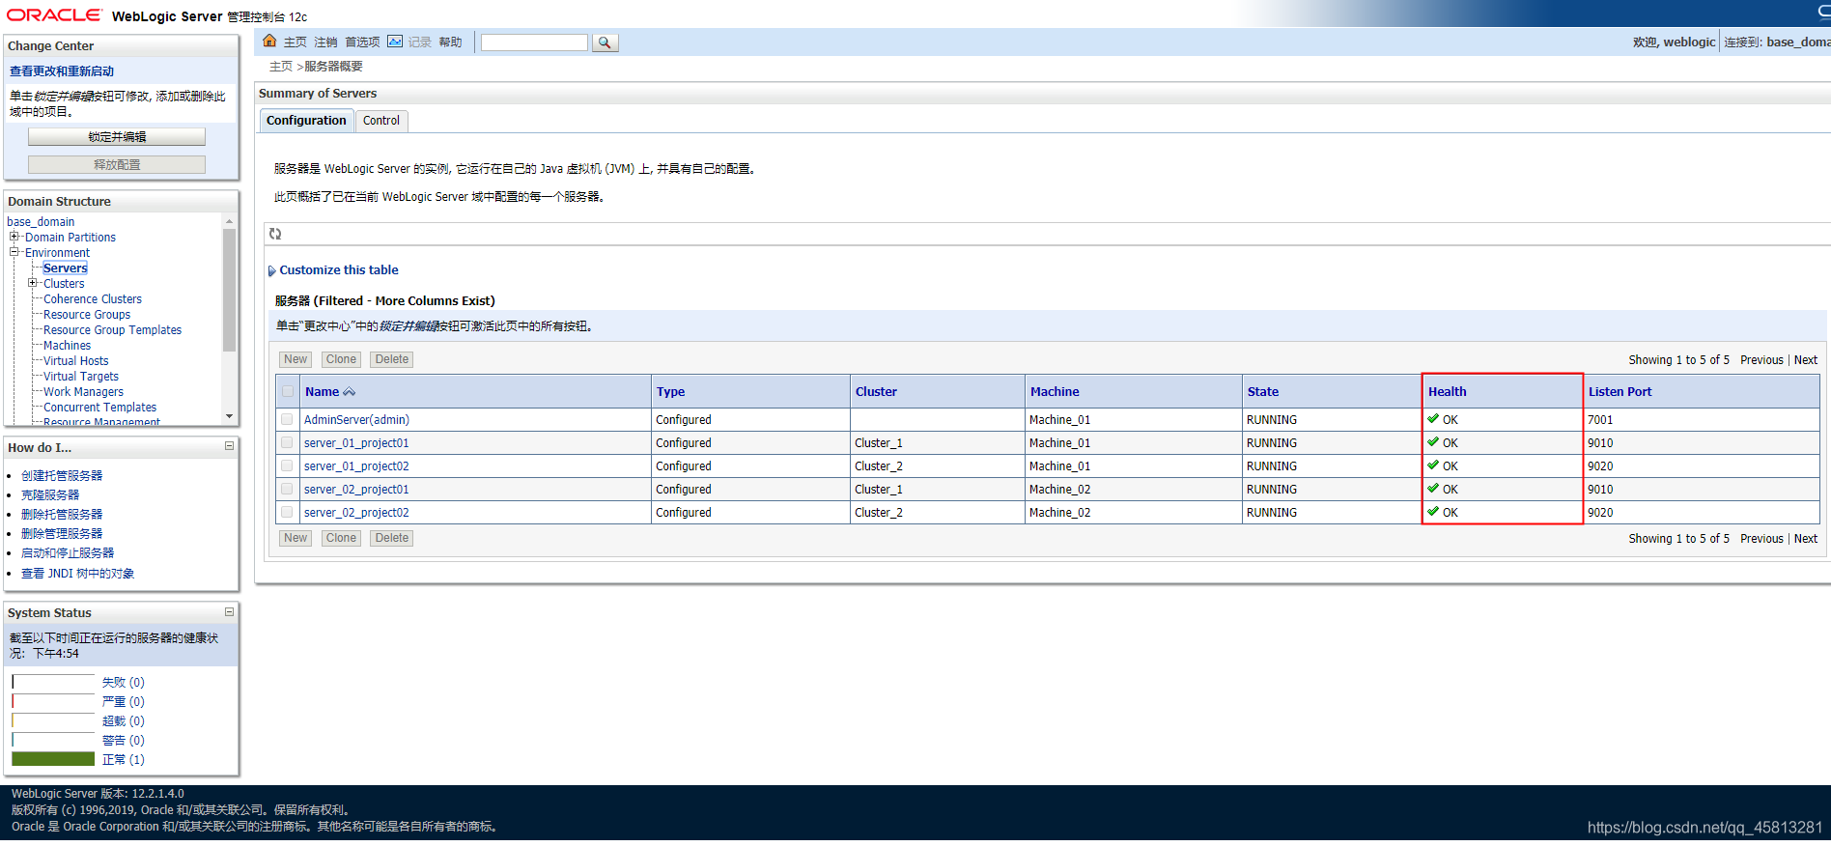Image resolution: width=1831 pixels, height=846 pixels.
Task: Check the server_02_project02 row checkbox
Action: 287,513
